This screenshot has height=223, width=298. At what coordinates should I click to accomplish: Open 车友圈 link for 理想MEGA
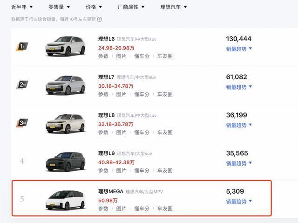point(165,209)
